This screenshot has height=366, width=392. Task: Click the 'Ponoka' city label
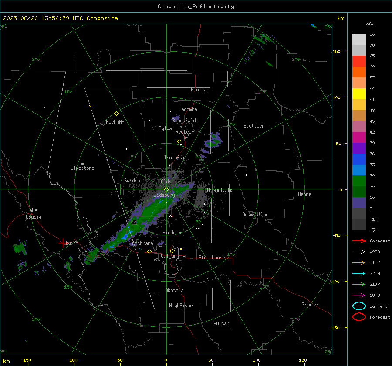click(199, 90)
